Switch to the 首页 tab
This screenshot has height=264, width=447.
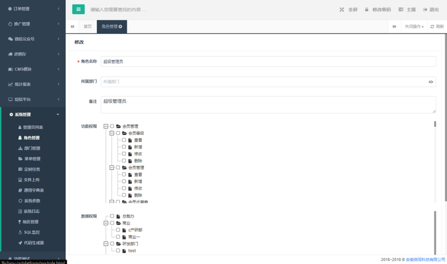(x=88, y=26)
